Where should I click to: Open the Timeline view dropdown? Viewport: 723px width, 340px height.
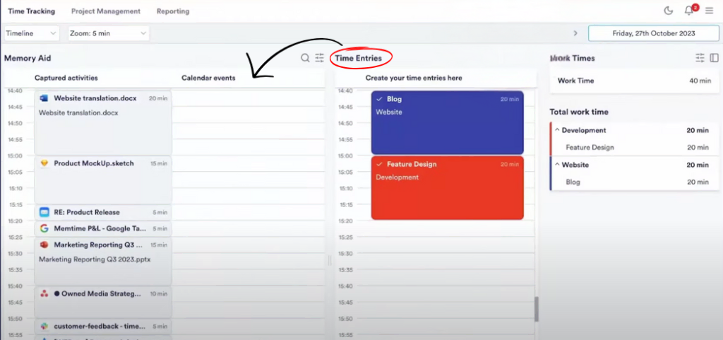[x=32, y=33]
